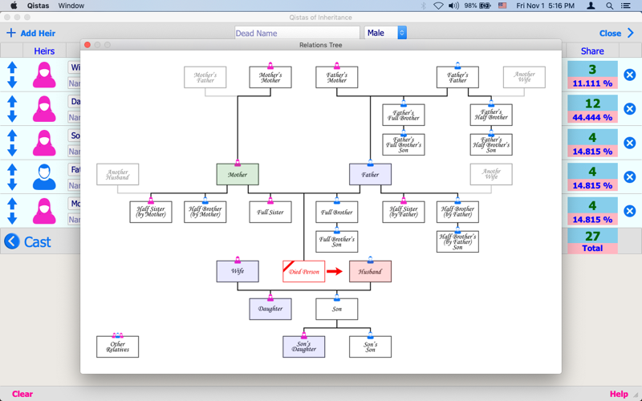Click the 44.444 % share value

592,117
